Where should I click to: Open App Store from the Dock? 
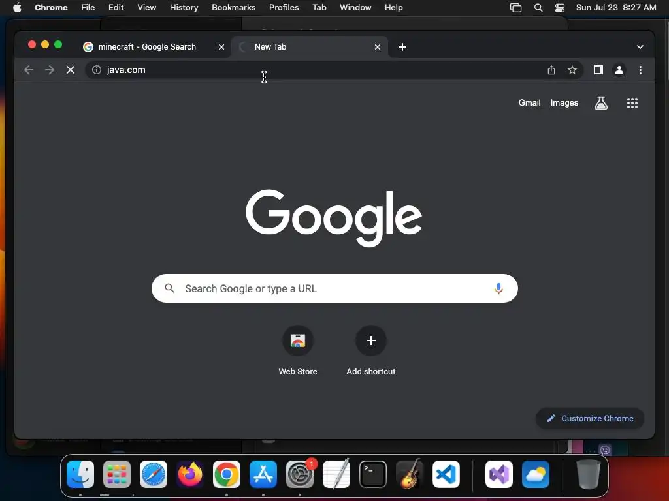(x=263, y=474)
